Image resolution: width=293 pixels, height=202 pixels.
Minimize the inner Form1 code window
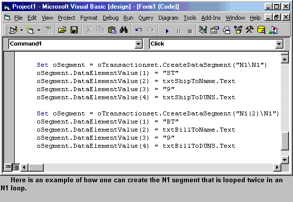click(268, 18)
